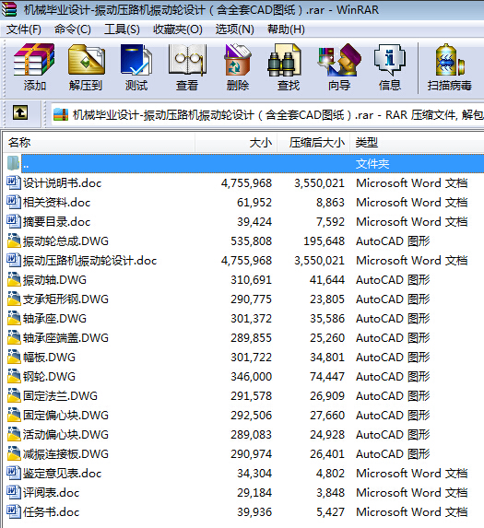Select the file name 评阅表.doc
This screenshot has height=528, width=484.
(x=52, y=493)
